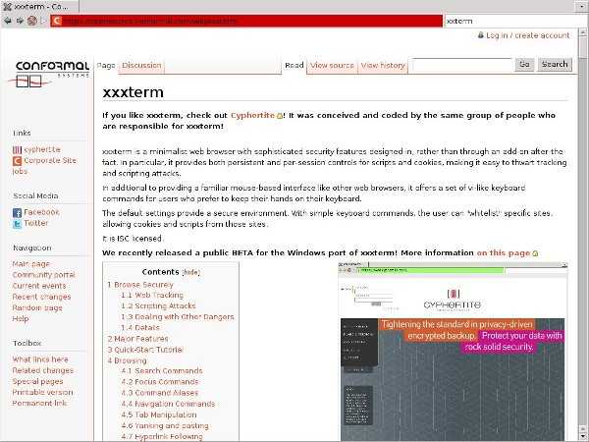Jump to 3 Quick-Start Tutorial section

145,350
